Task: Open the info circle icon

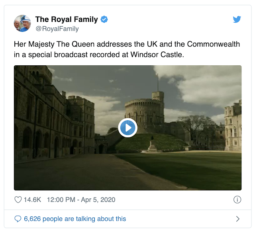Action: [237, 200]
